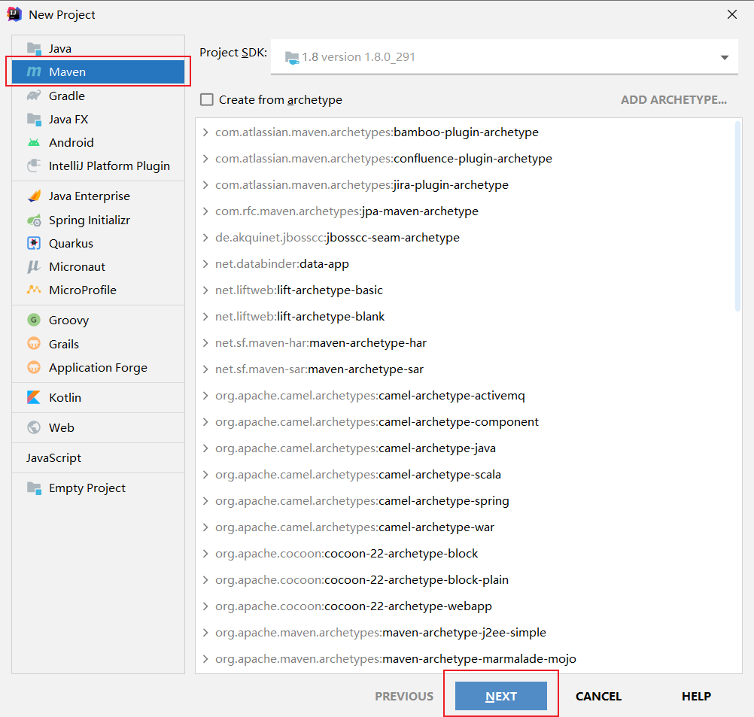Viewport: 754px width, 717px height.
Task: Click the archetype list vertical scrollbar
Action: pyautogui.click(x=737, y=217)
